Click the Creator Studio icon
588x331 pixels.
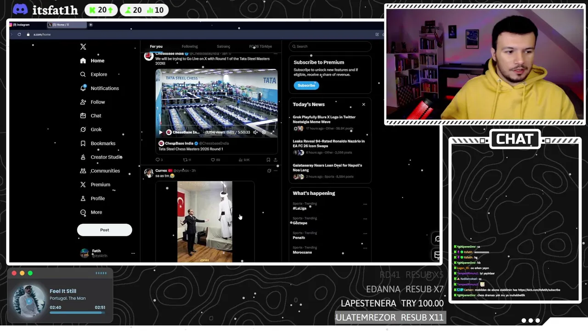pyautogui.click(x=83, y=157)
